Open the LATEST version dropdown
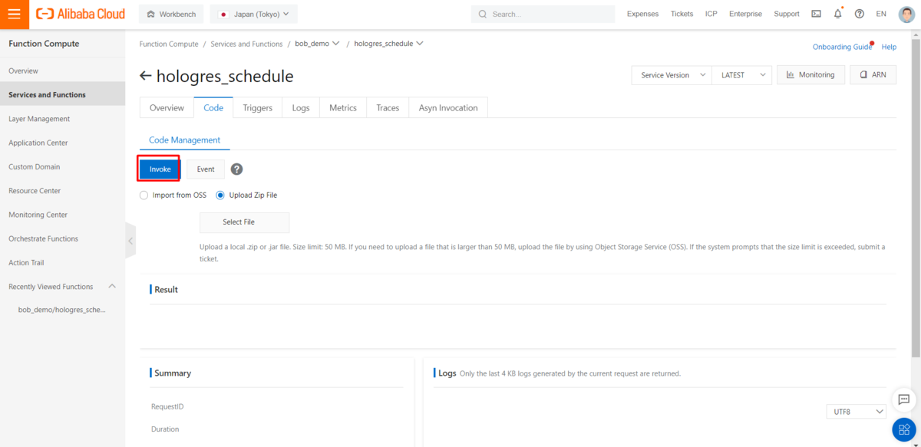921x447 pixels. [x=741, y=75]
